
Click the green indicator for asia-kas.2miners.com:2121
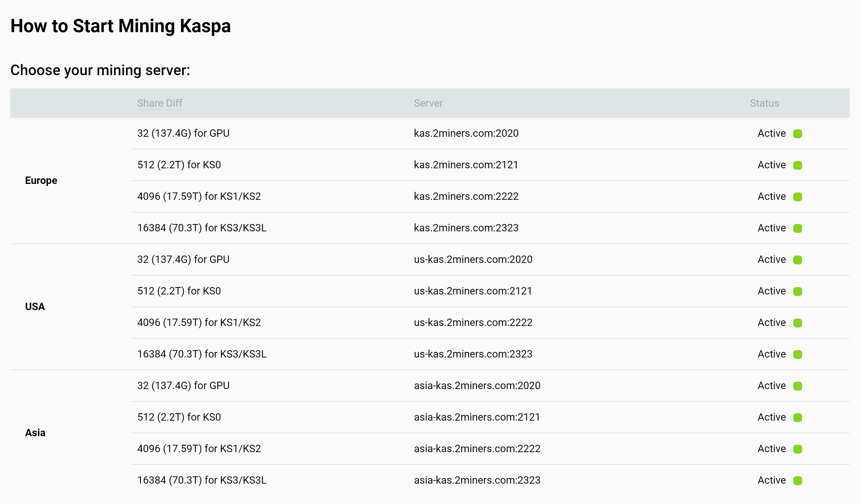coord(798,417)
